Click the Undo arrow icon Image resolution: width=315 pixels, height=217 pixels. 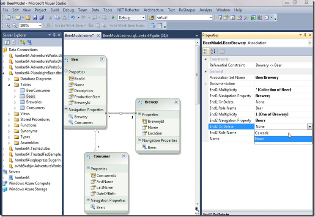click(x=73, y=18)
